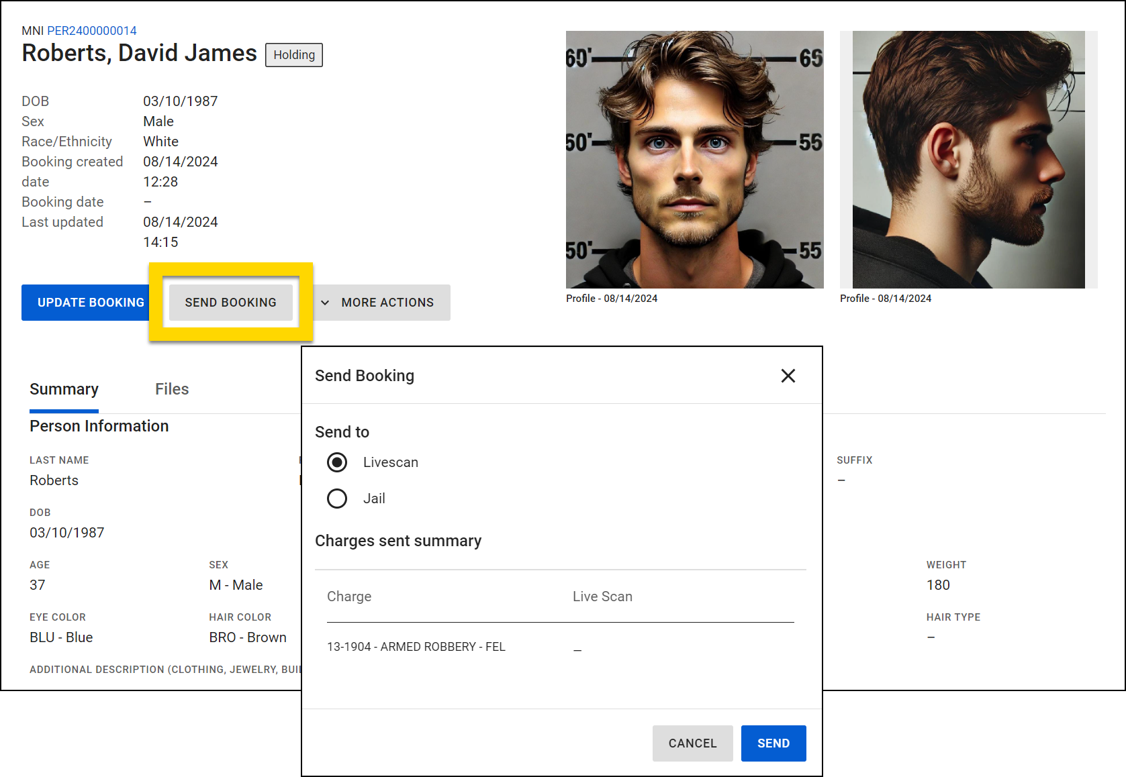The height and width of the screenshot is (777, 1126).
Task: Click the Holding status badge
Action: point(294,55)
